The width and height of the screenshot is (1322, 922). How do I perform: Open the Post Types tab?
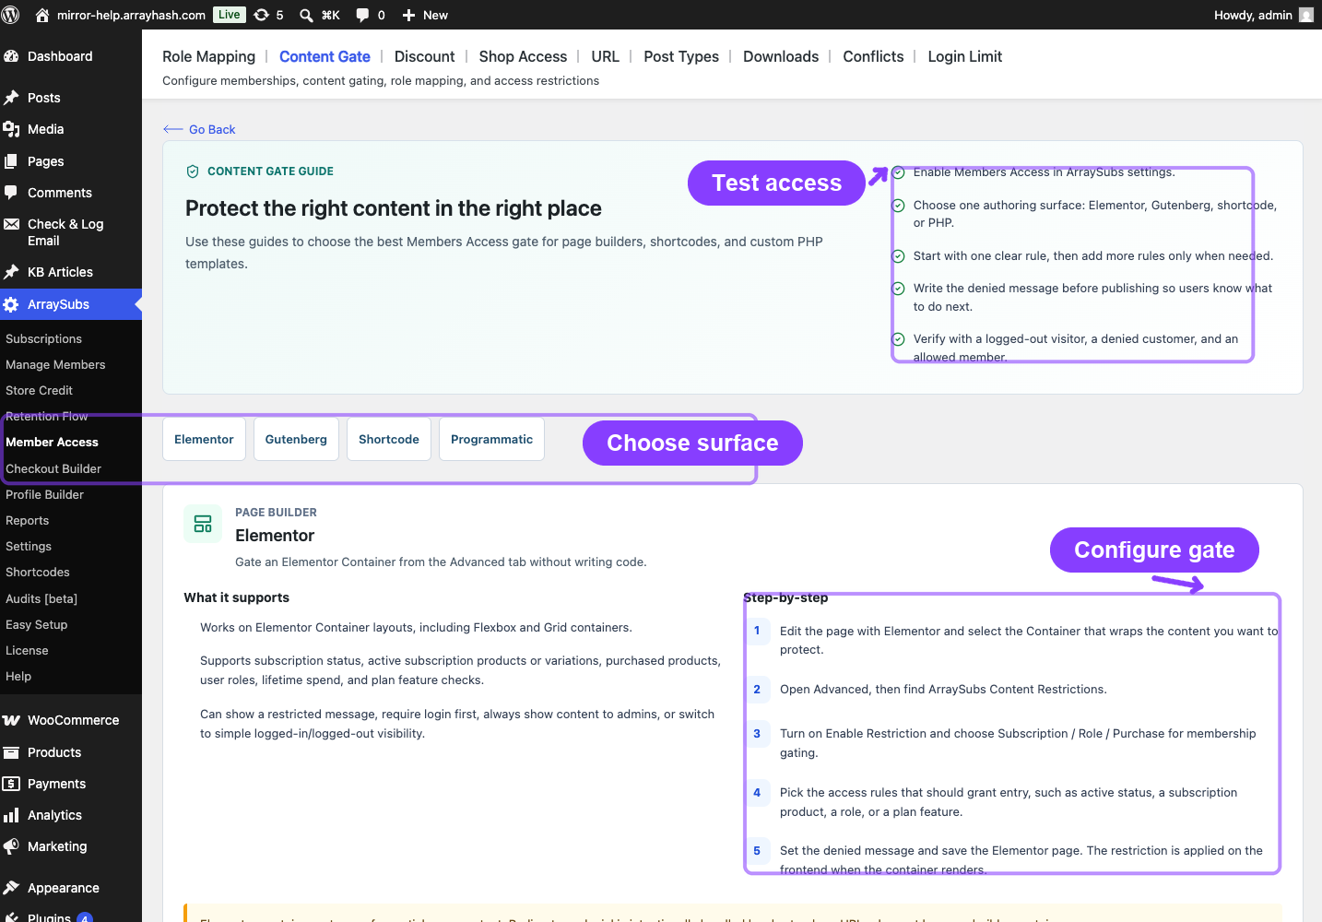(x=681, y=56)
